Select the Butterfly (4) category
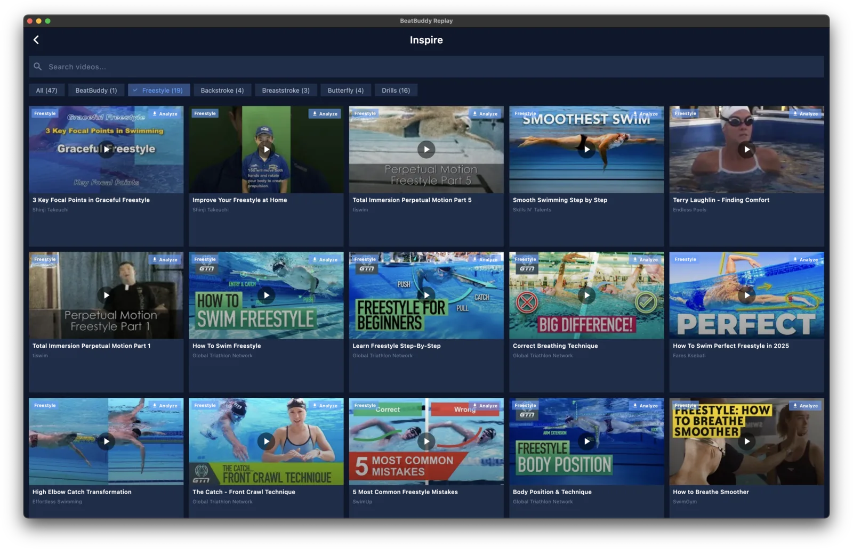This screenshot has height=549, width=853. pos(345,91)
